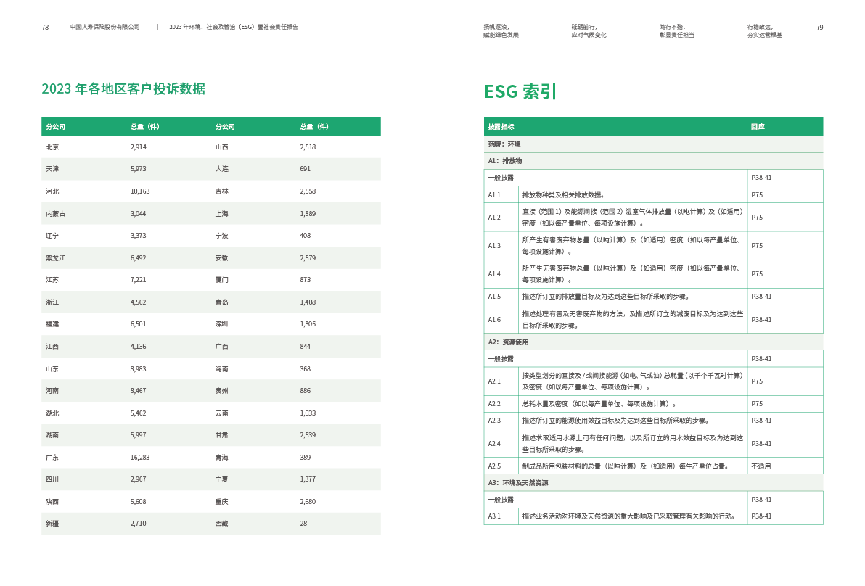The image size is (865, 586).
Task: Click the 披露指标 column header
Action: coord(501,126)
